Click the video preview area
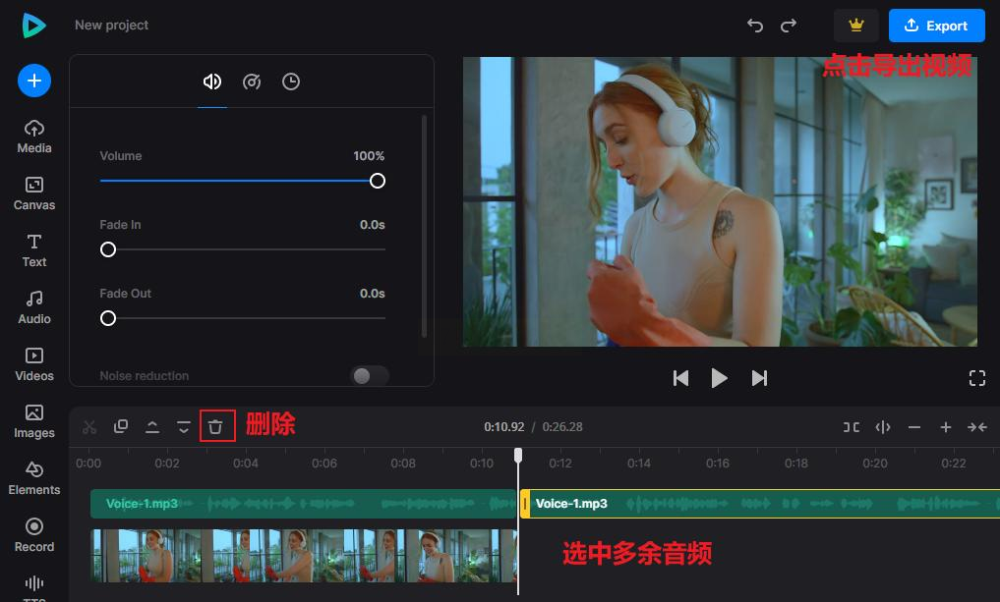This screenshot has width=1000, height=602. (x=720, y=202)
